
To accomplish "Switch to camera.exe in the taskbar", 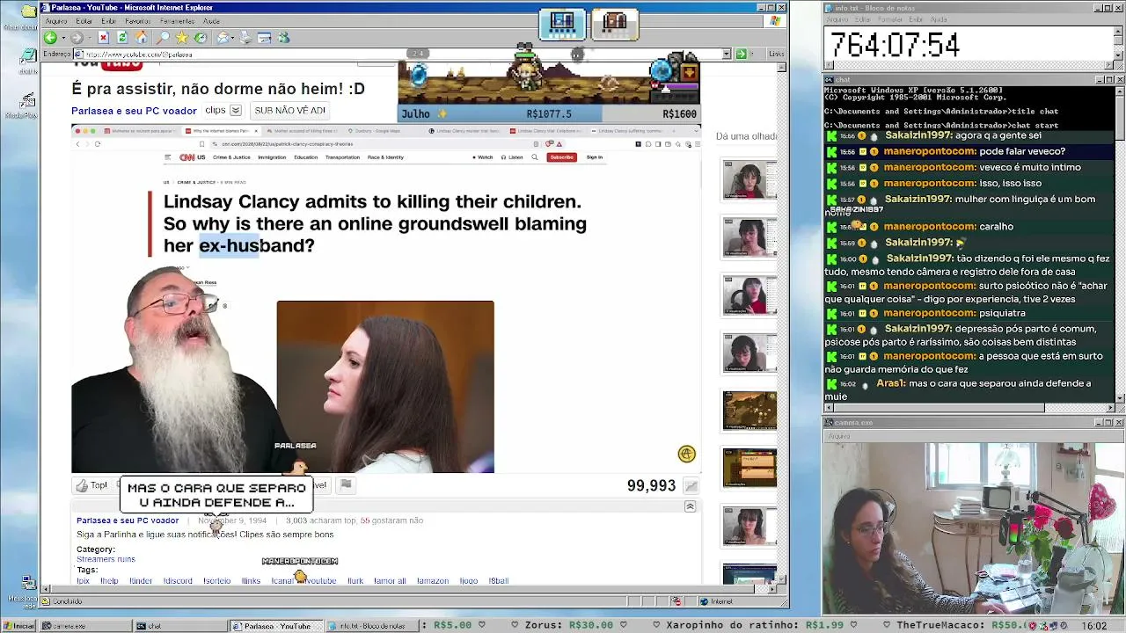I will tap(86, 626).
